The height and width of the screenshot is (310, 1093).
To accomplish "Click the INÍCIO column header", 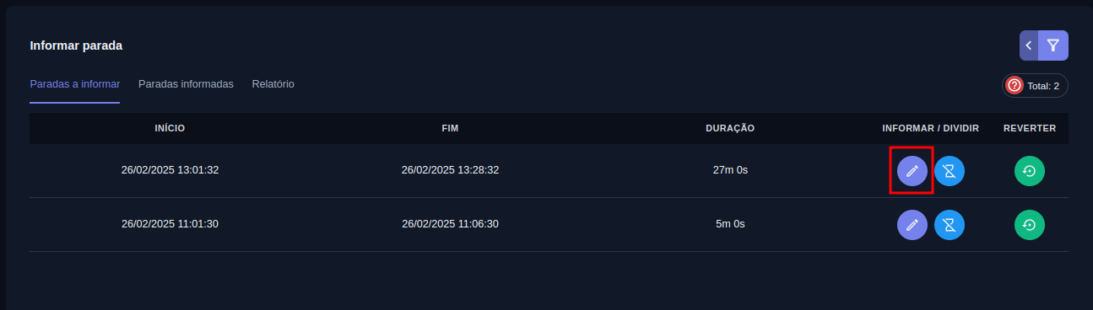I will coord(170,128).
